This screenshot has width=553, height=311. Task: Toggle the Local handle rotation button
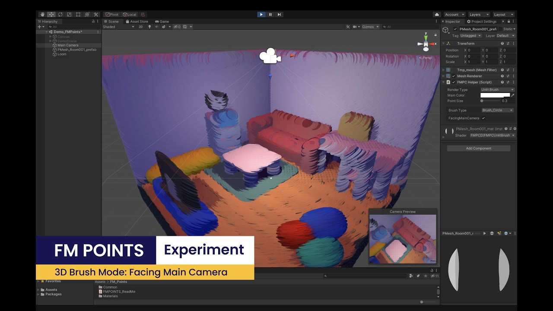[130, 14]
